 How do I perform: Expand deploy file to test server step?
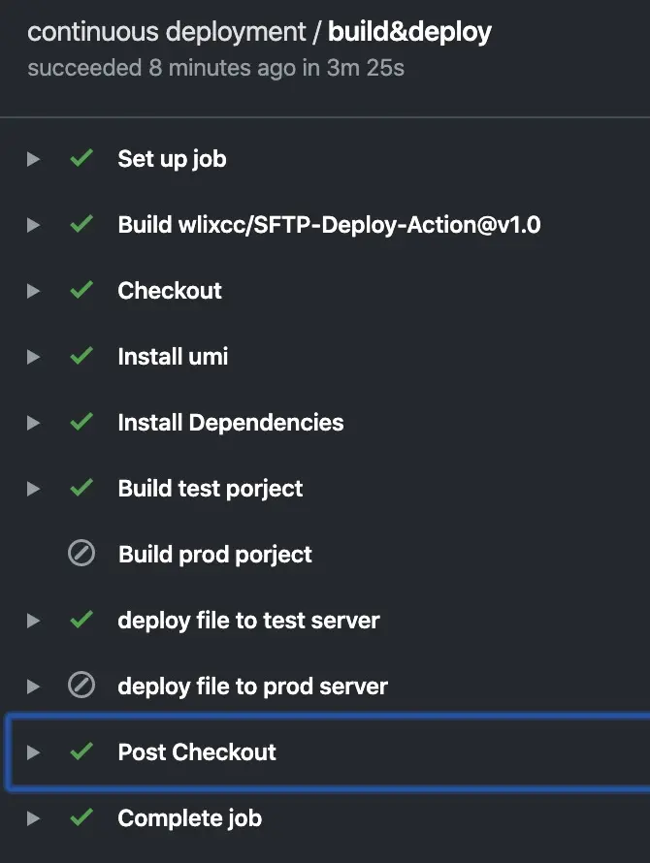click(x=34, y=621)
